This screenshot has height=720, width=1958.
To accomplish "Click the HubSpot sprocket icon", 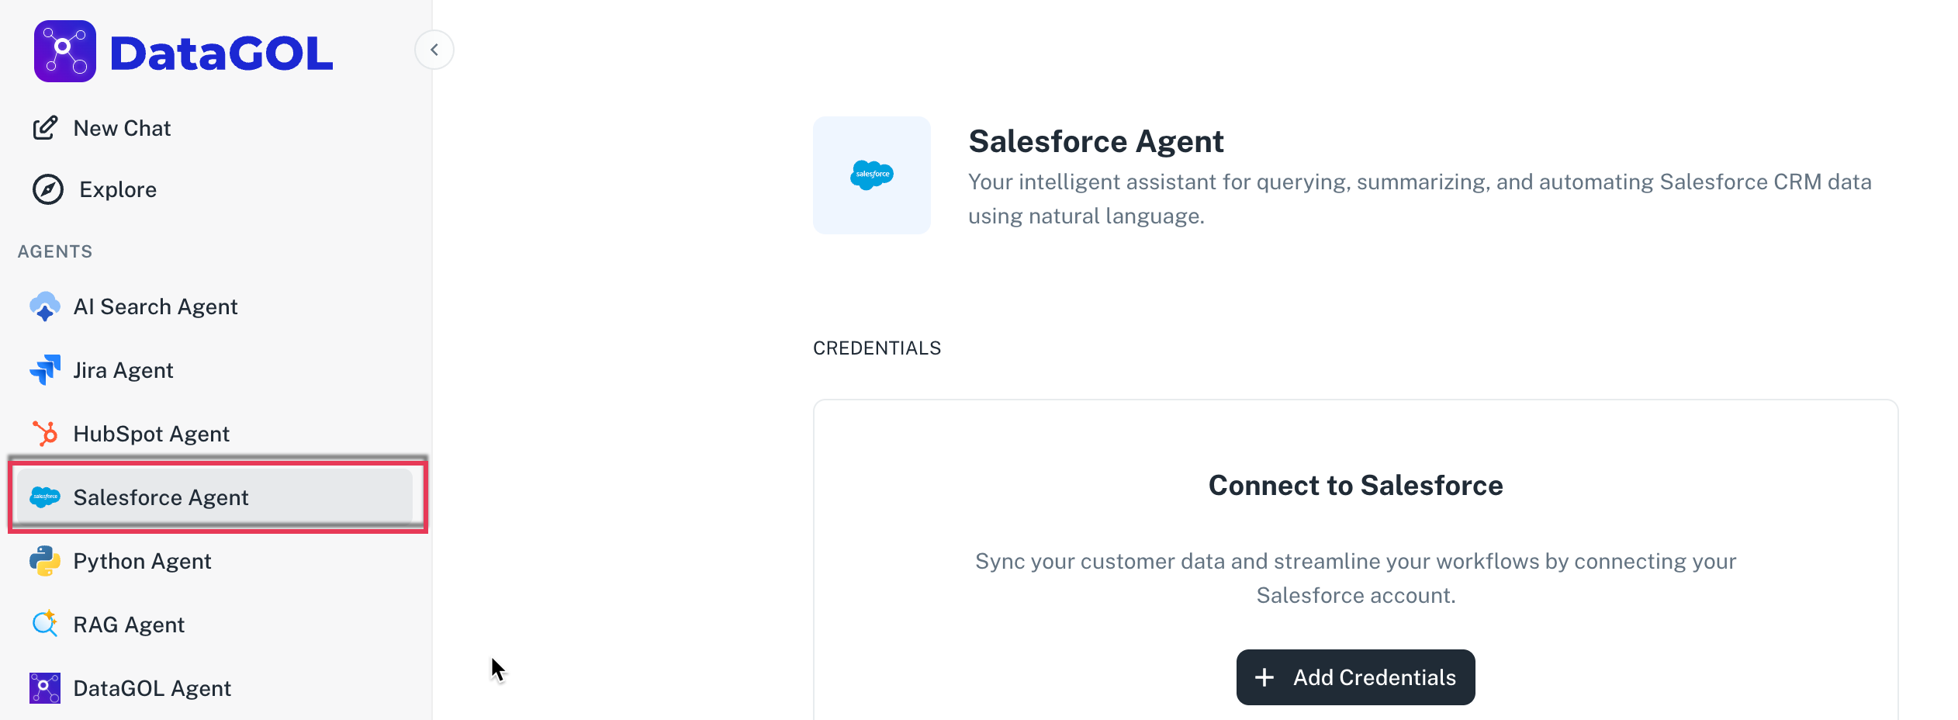I will pyautogui.click(x=45, y=434).
